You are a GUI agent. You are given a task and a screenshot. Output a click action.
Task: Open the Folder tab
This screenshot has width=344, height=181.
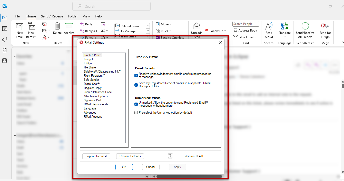73,16
